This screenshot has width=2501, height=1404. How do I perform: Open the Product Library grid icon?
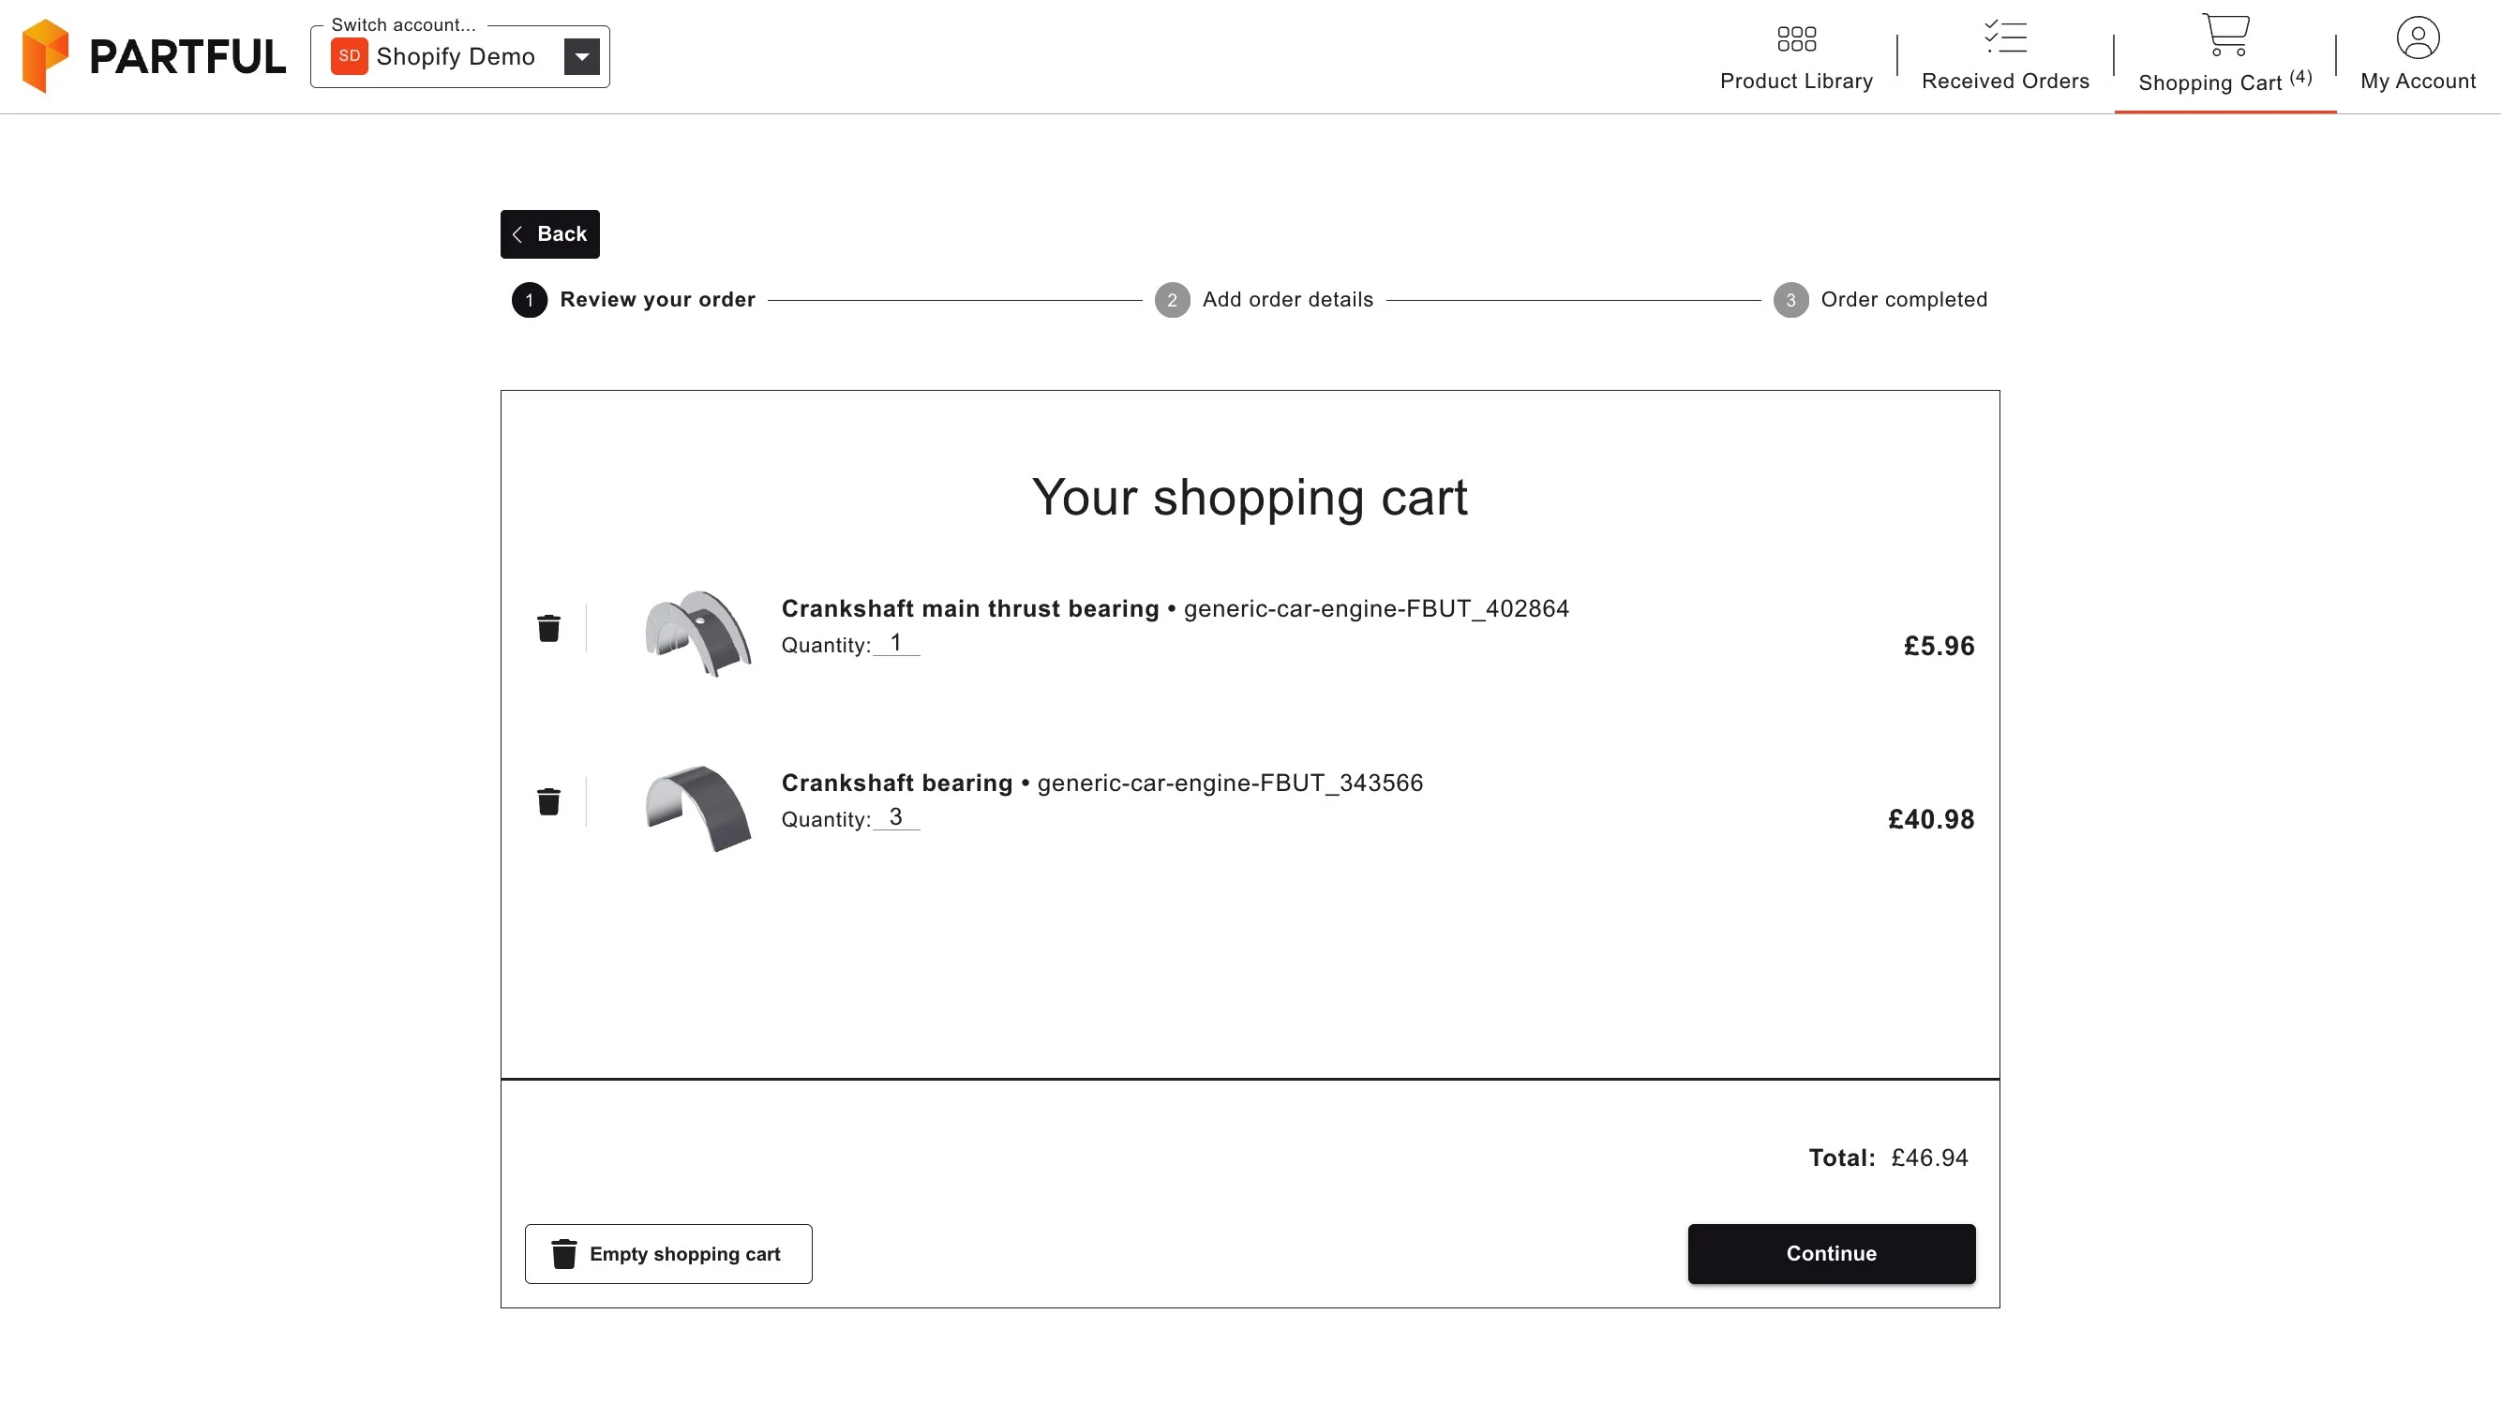pyautogui.click(x=1796, y=37)
